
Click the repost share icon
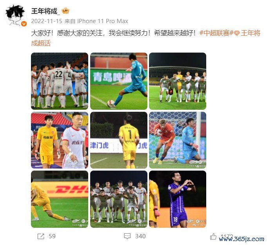41,236
